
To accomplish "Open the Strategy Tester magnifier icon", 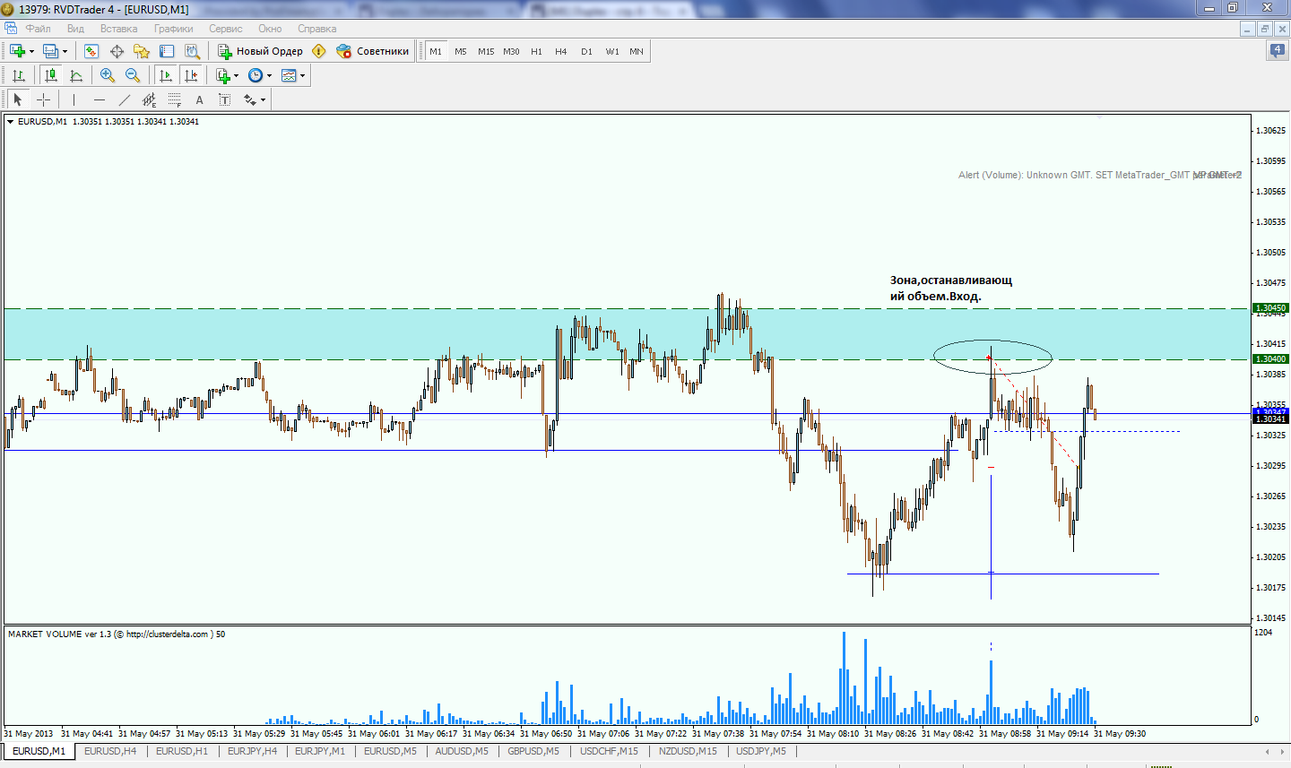I will [192, 51].
